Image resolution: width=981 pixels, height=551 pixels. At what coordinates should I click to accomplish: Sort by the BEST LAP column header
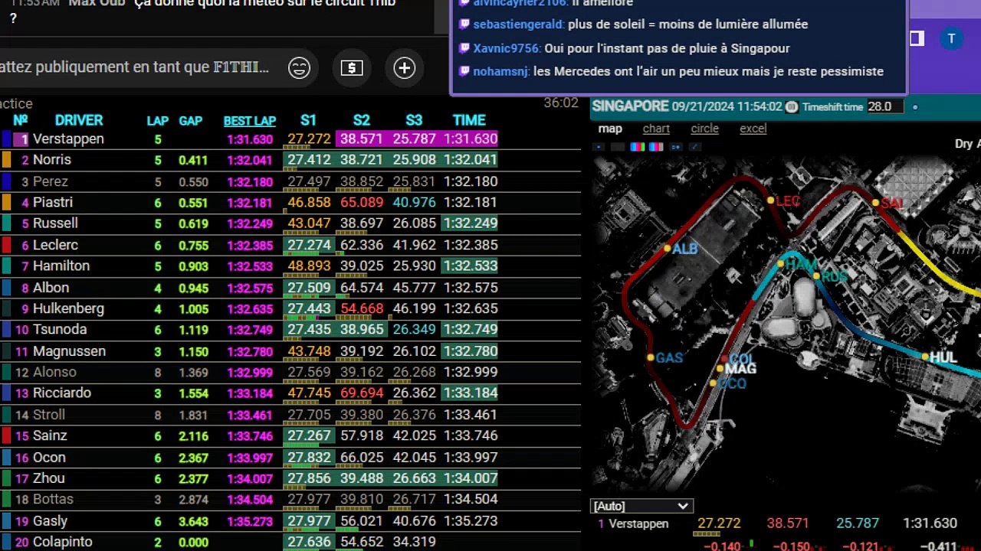pos(250,121)
